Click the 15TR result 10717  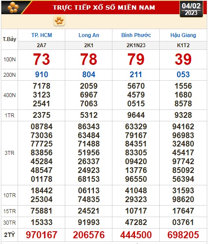pyautogui.click(x=136, y=211)
